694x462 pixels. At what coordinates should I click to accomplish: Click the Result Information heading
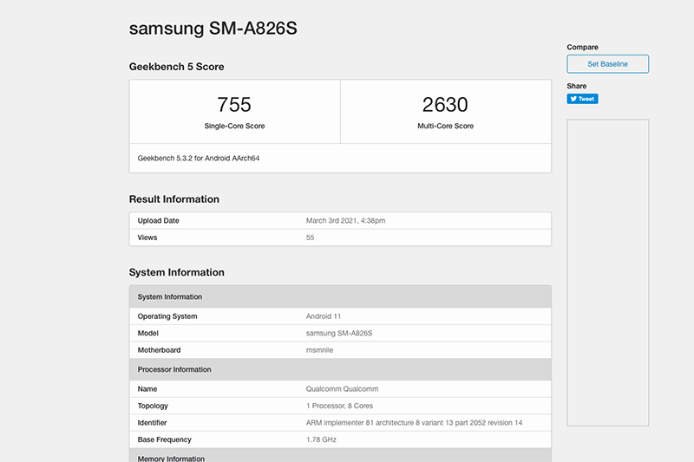pyautogui.click(x=174, y=199)
